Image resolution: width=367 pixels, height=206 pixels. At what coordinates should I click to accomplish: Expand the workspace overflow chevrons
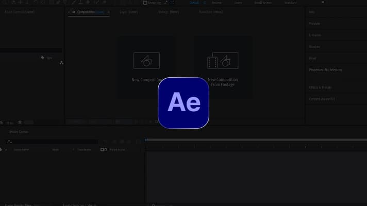click(x=323, y=3)
